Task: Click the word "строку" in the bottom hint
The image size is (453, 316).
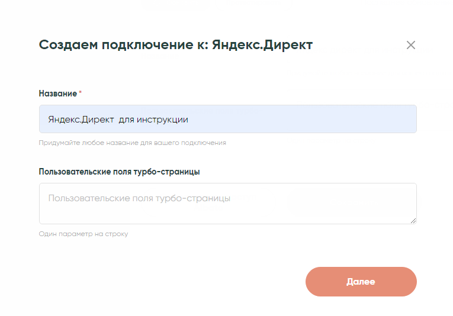Action: 117,234
